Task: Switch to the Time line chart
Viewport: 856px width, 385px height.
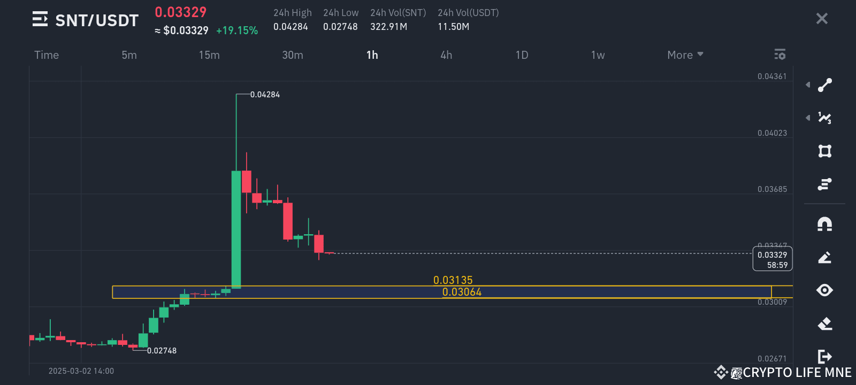Action: [x=47, y=55]
